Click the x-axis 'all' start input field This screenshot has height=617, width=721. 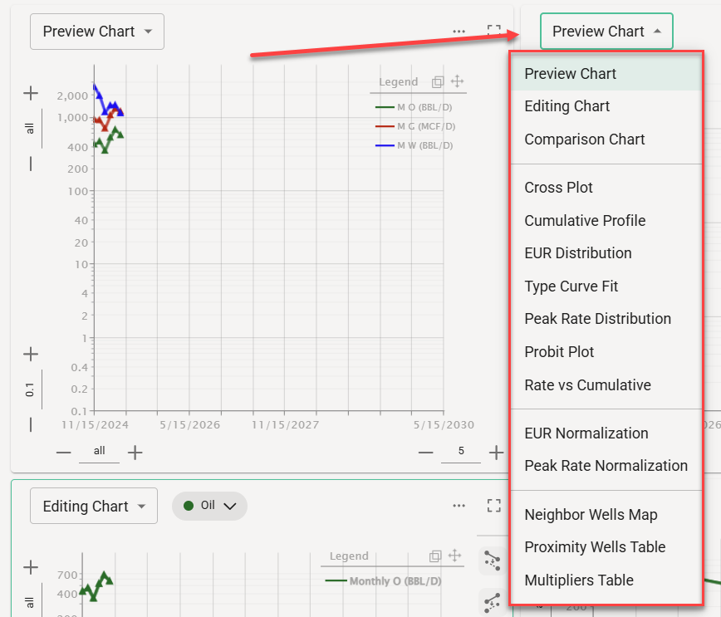tap(100, 451)
